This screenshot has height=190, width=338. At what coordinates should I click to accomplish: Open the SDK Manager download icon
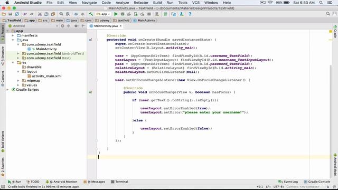tap(182, 14)
